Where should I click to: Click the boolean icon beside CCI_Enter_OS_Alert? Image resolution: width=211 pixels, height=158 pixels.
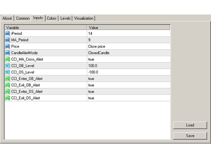click(x=7, y=92)
